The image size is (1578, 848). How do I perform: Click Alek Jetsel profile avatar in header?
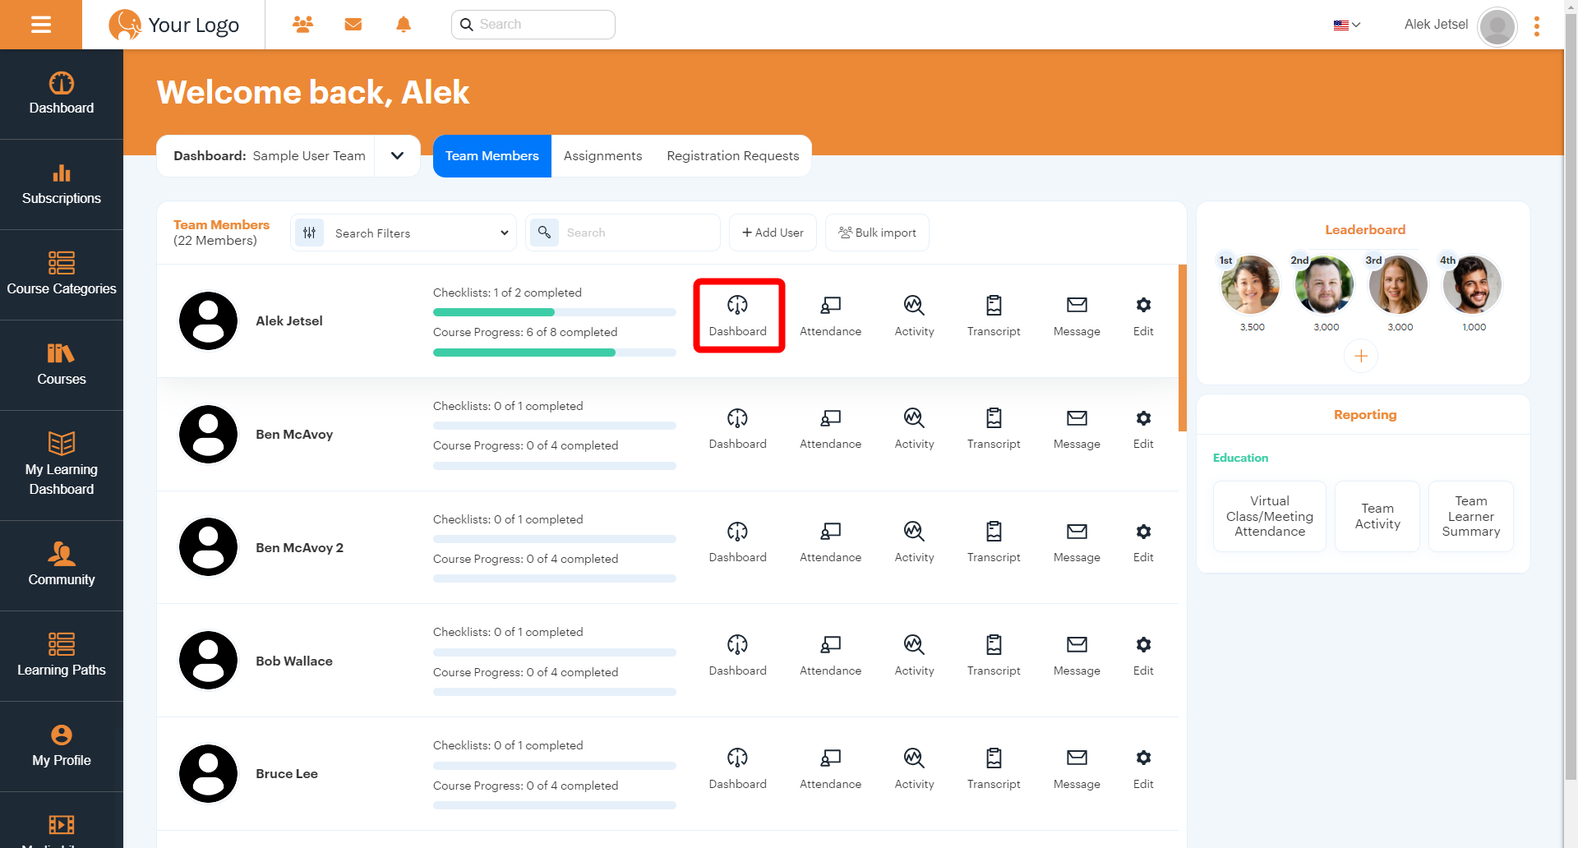coord(1497,26)
